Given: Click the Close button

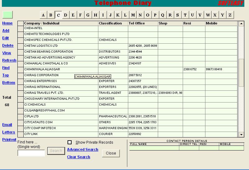Looking at the screenshot, I should click(x=111, y=153).
